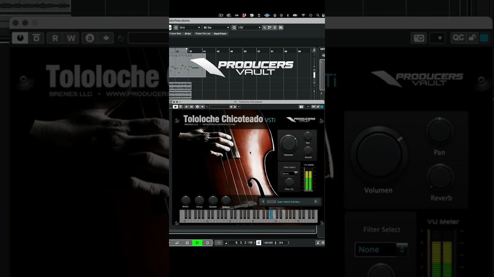Open the 1/32 quantize preset dropdown
The image size is (494, 277).
click(249, 27)
